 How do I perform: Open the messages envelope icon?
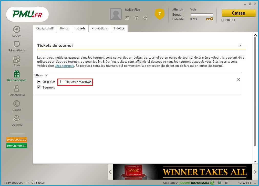coord(127,18)
